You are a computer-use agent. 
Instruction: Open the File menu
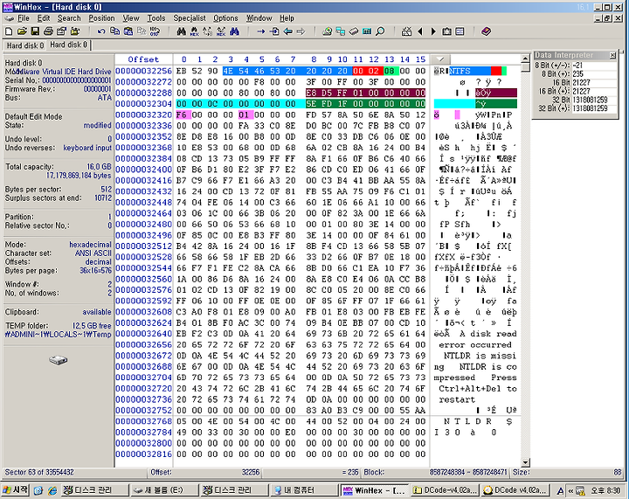[x=24, y=18]
